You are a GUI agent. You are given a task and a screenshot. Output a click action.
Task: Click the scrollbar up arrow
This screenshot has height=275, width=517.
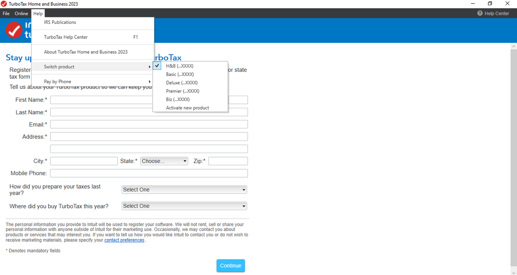point(514,46)
